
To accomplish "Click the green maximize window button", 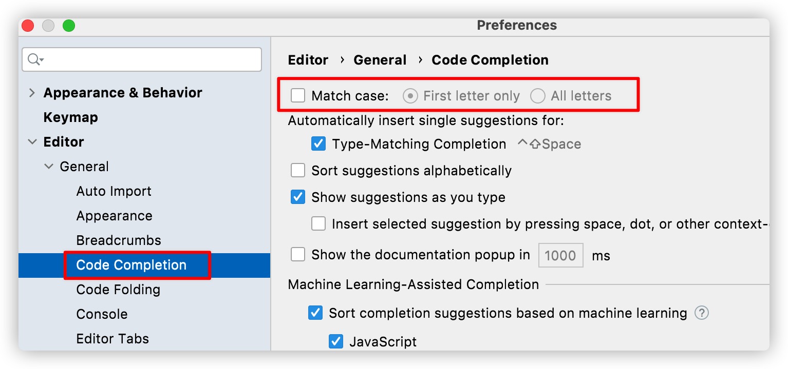I will click(69, 26).
